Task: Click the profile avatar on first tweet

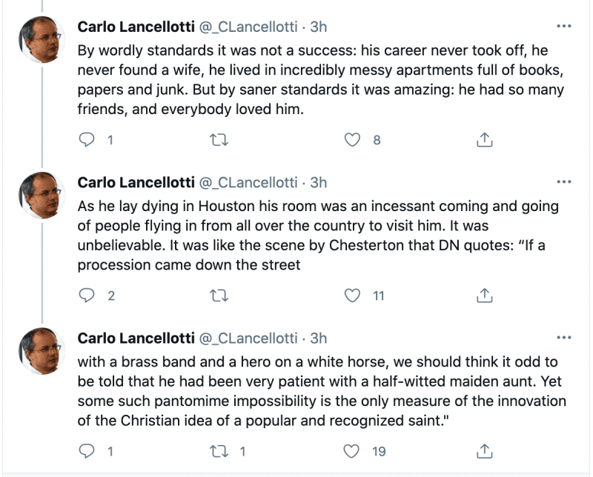Action: (41, 39)
